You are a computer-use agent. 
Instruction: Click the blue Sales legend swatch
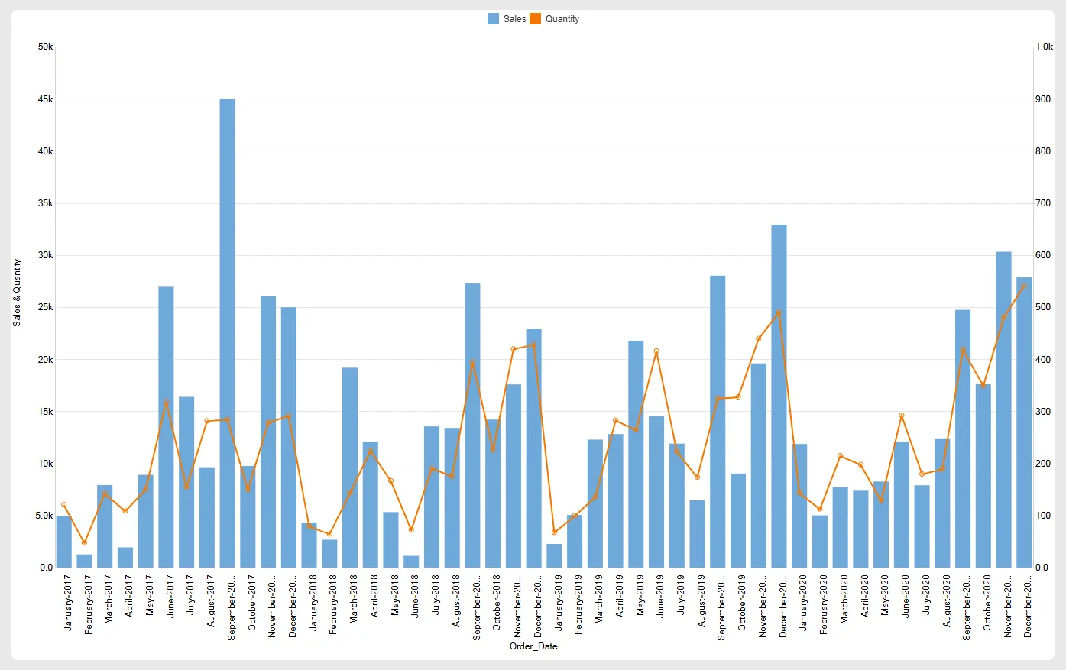493,19
